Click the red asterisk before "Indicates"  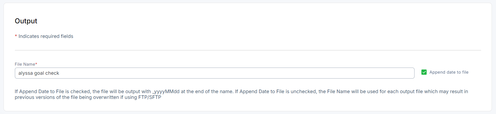(16, 36)
